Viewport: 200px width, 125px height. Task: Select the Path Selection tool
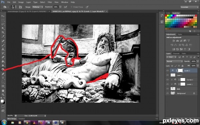tap(3, 82)
